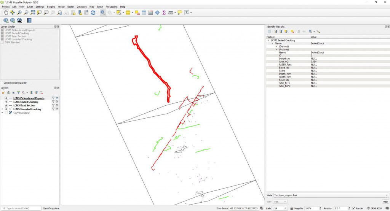Image resolution: width=390 pixels, height=211 pixels.
Task: Click Filter Legend funnel icon in Layers toolbar
Action: pyautogui.click(x=18, y=93)
